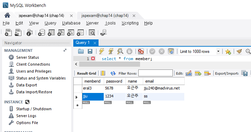
Task: Open the Help menu
Action: tap(148, 23)
